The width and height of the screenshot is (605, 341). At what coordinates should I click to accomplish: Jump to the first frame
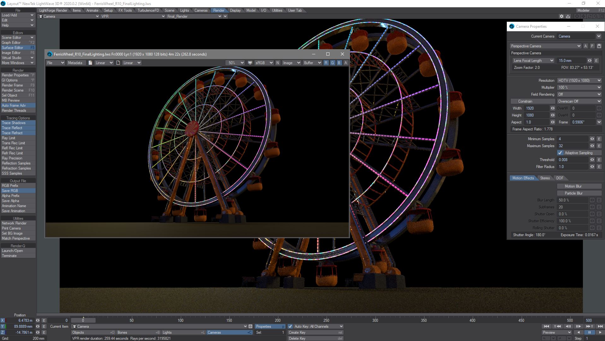(546, 326)
